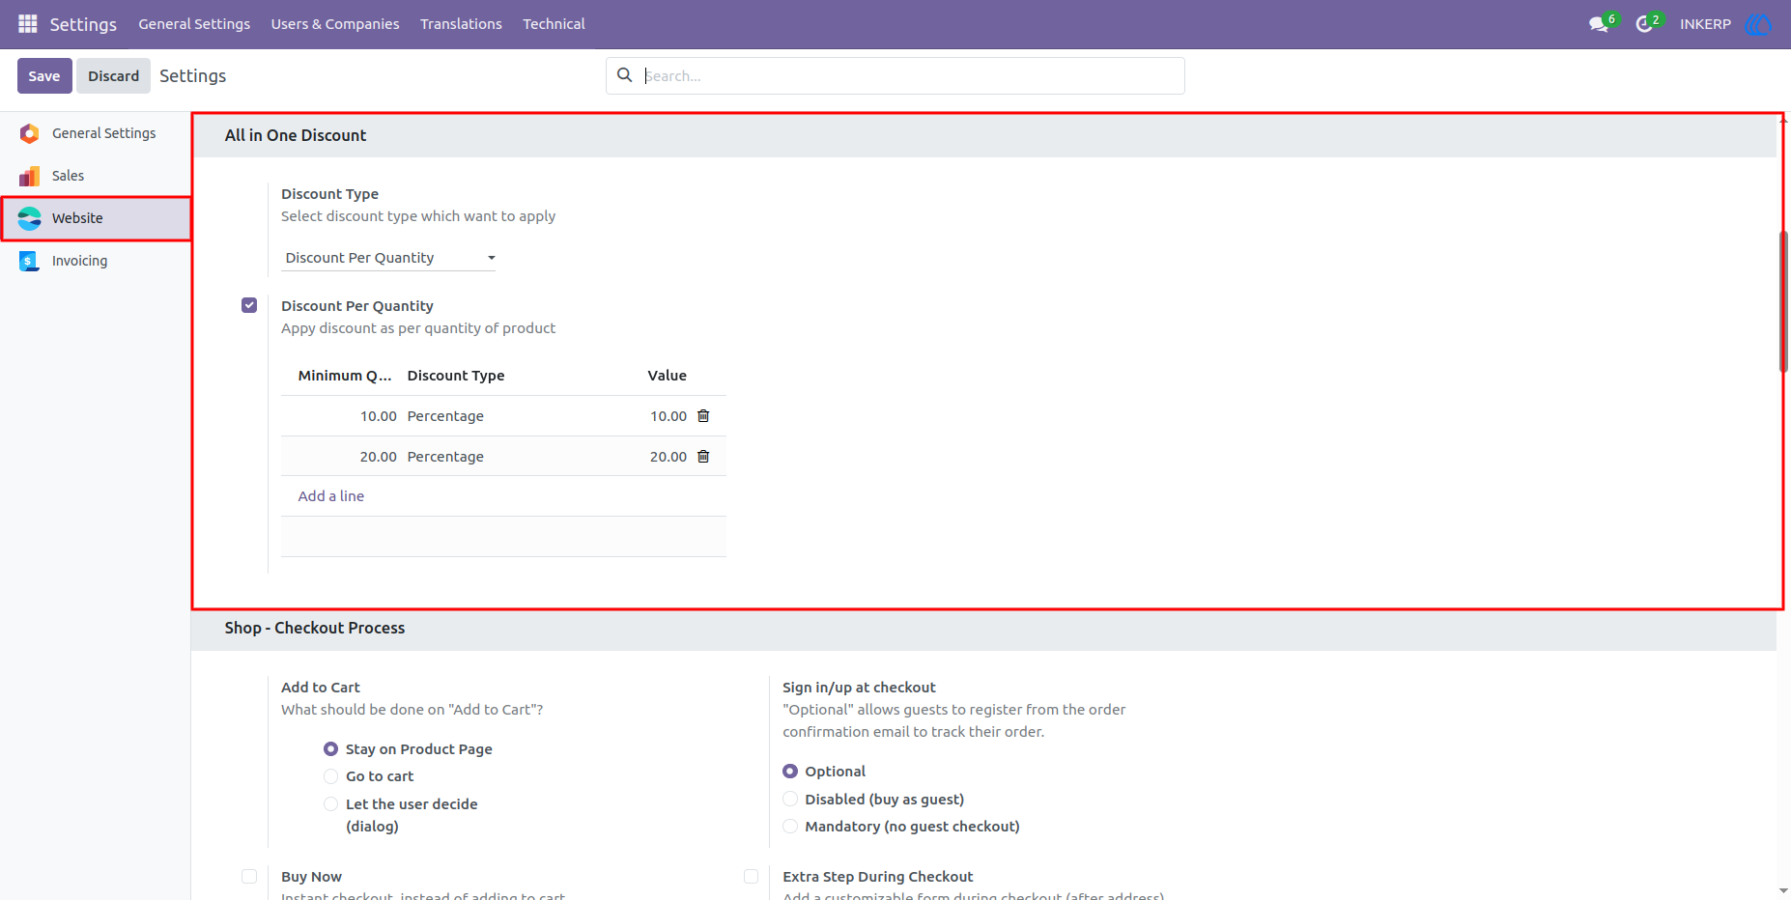Open the activities clock icon
The height and width of the screenshot is (900, 1791).
pos(1643,24)
